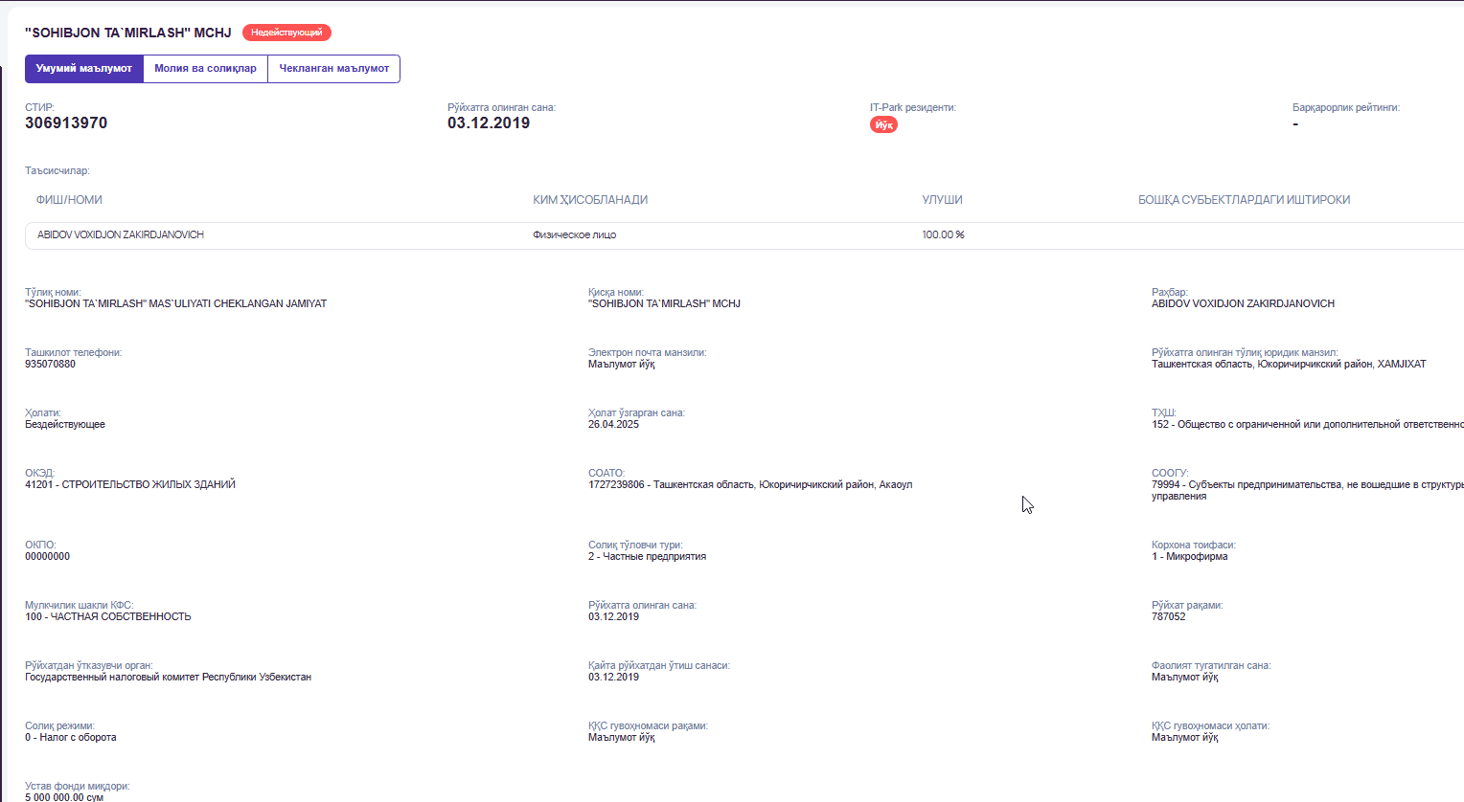Click 100 - ЧАСТНАЯ СОБСТВЕННОСТЬ value
1464x802 pixels.
point(108,617)
